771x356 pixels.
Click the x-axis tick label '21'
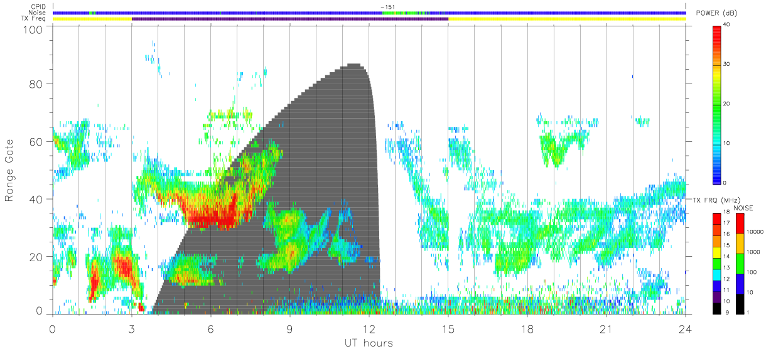coord(607,328)
